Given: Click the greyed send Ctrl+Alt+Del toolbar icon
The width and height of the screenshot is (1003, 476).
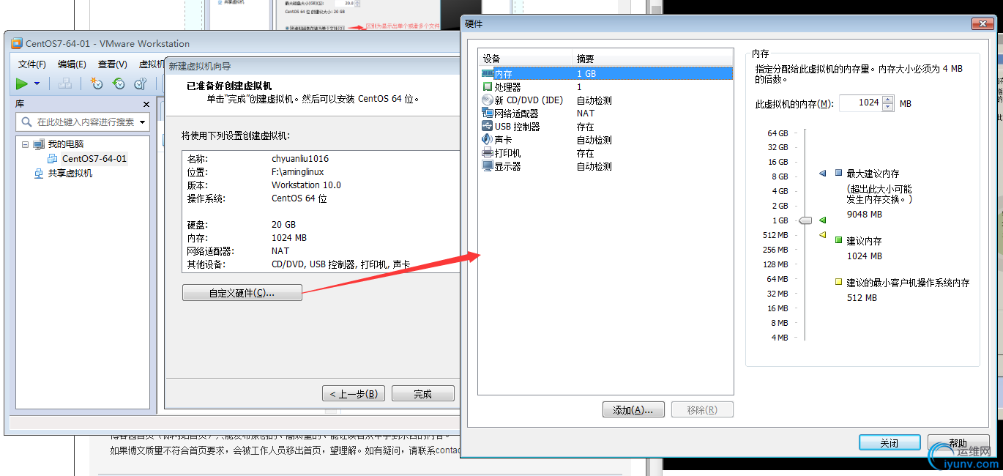Looking at the screenshot, I should pos(64,83).
